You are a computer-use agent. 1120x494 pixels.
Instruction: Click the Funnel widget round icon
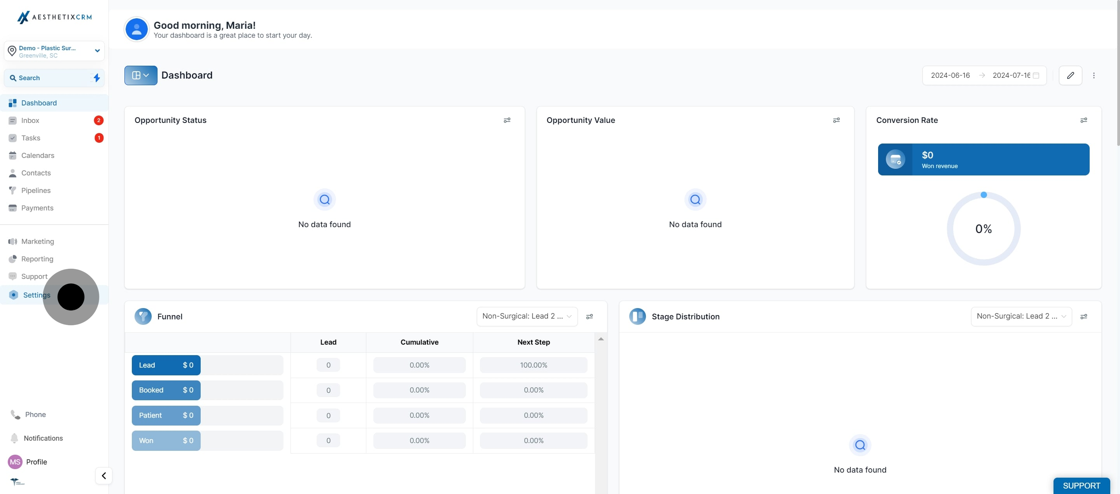(x=143, y=317)
